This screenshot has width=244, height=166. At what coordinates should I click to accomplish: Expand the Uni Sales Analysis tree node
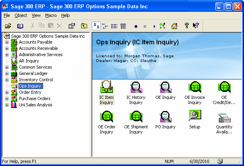click(x=7, y=105)
